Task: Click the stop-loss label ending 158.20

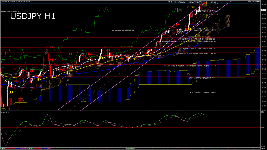Action: click(x=197, y=49)
